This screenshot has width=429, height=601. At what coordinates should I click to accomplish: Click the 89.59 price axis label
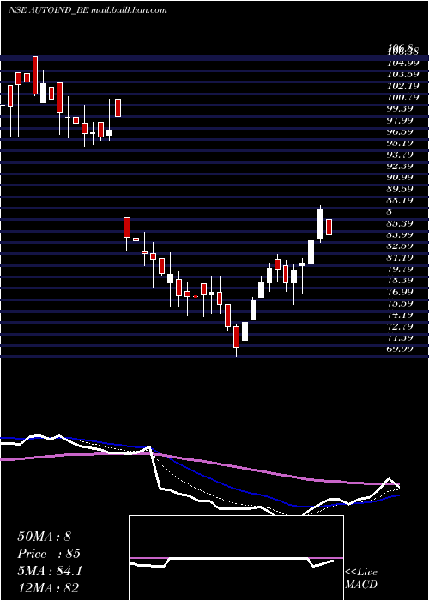coord(401,189)
